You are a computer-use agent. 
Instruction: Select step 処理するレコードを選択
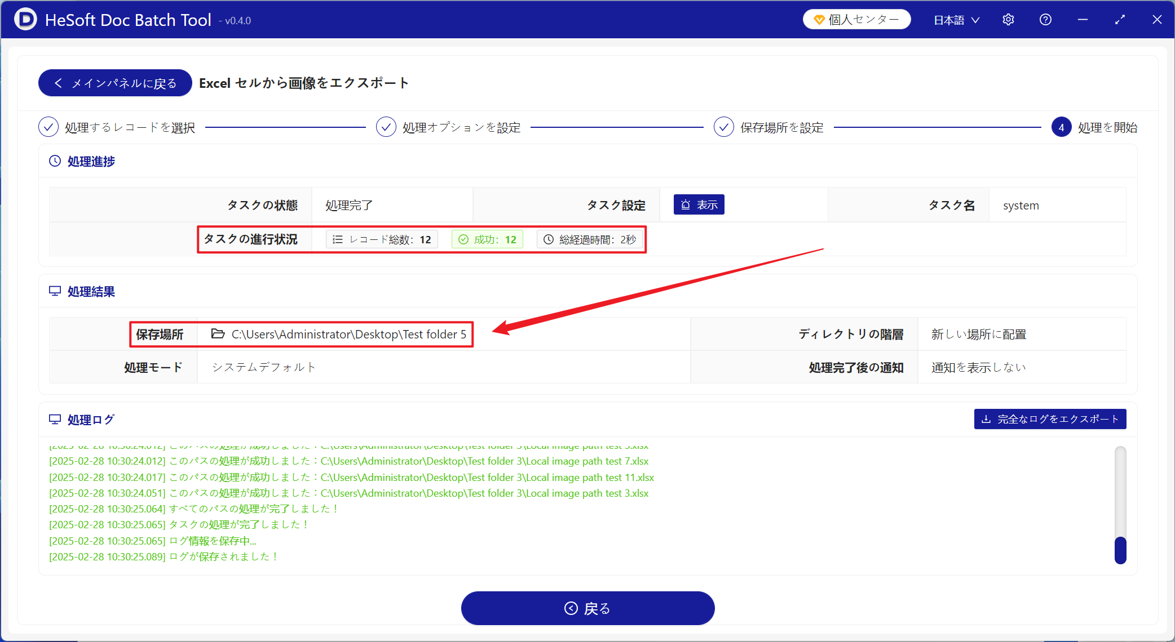coord(117,127)
